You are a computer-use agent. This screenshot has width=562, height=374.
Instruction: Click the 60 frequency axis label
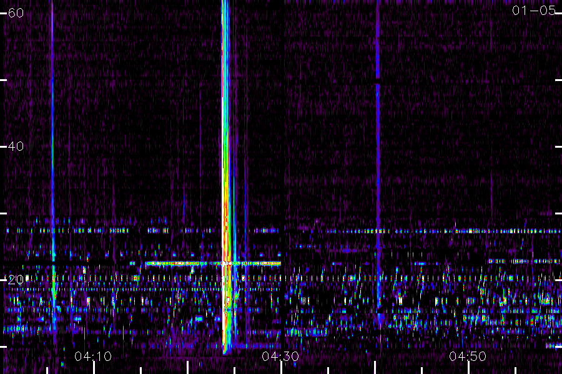pyautogui.click(x=16, y=13)
